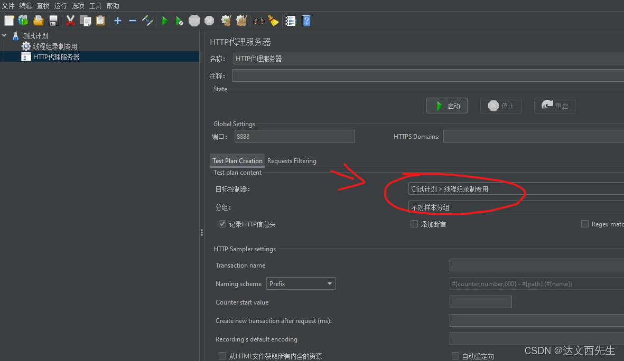
Task: Enable the Regex matching checkbox
Action: coord(584,224)
